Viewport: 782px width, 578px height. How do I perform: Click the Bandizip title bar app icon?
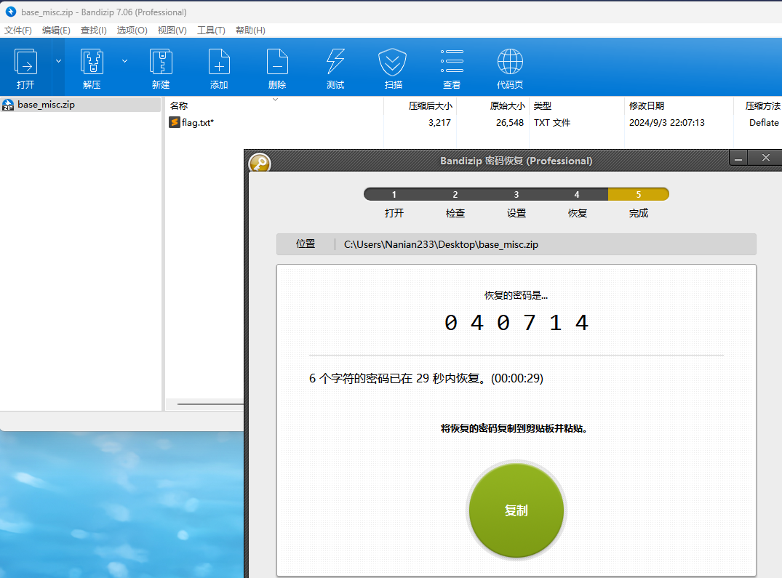click(x=10, y=12)
